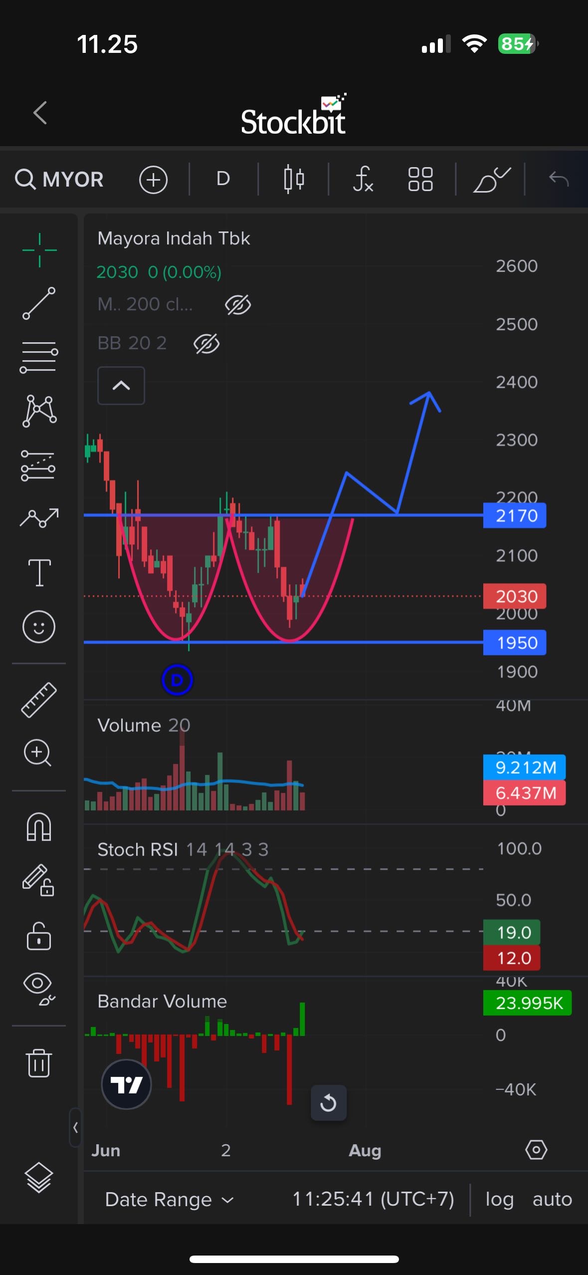
Task: Select the trend line drawing tool
Action: point(39,303)
